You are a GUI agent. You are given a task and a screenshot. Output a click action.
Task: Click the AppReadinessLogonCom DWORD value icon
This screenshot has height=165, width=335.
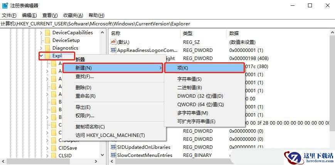tap(113, 50)
